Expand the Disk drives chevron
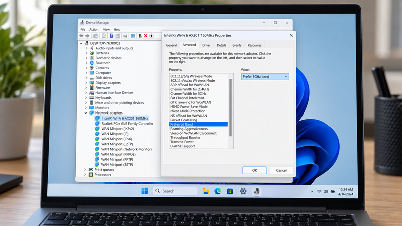The height and width of the screenshot is (226, 402). pyautogui.click(x=86, y=78)
